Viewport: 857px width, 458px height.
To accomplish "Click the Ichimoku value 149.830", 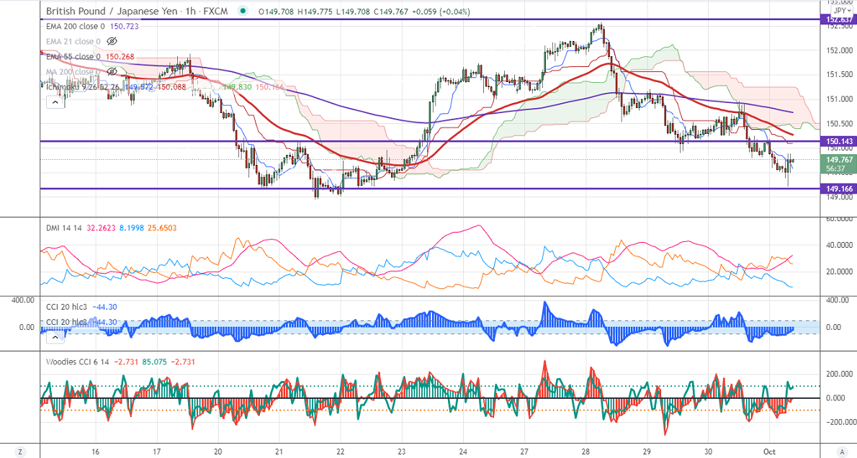I will [237, 87].
